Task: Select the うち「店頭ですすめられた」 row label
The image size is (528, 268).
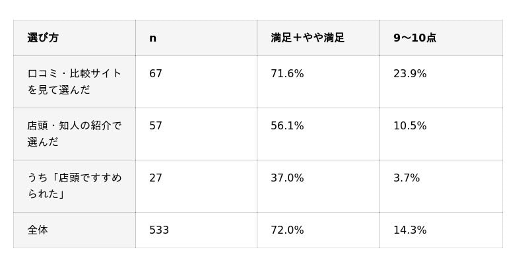Action: click(x=75, y=186)
